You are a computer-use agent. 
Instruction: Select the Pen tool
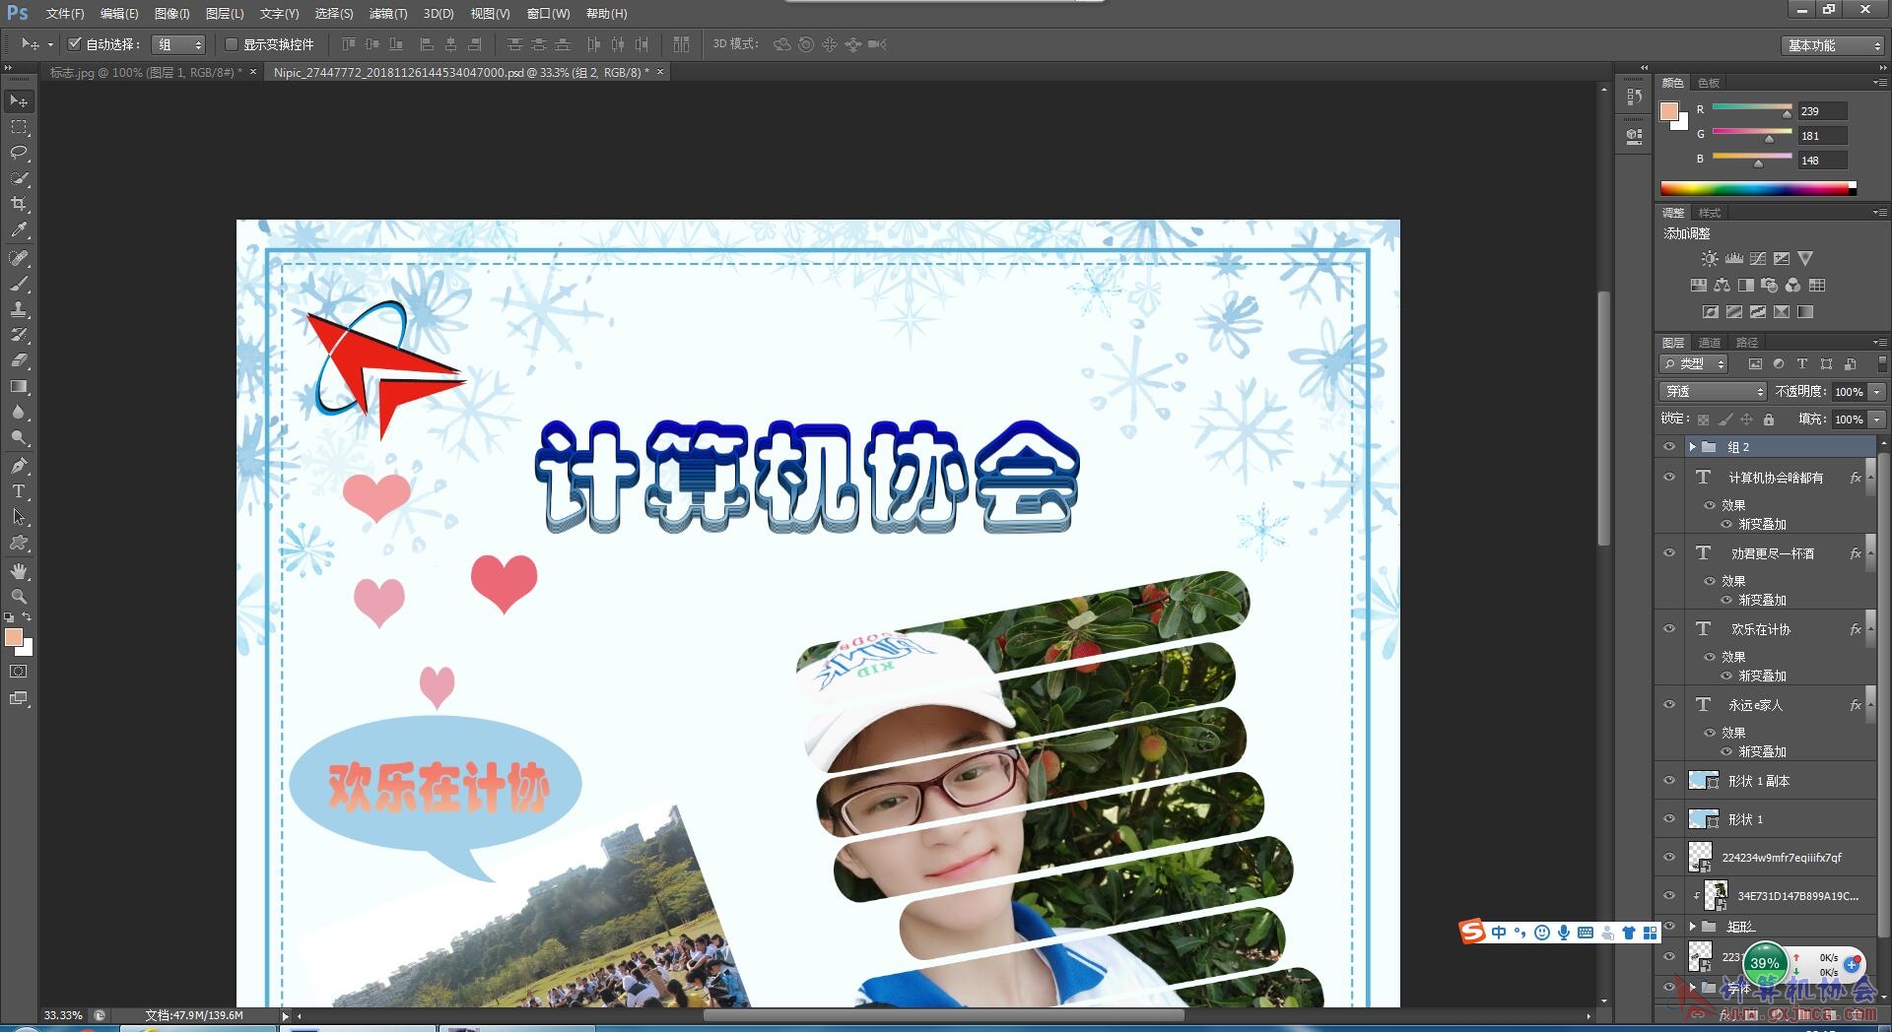tap(19, 466)
